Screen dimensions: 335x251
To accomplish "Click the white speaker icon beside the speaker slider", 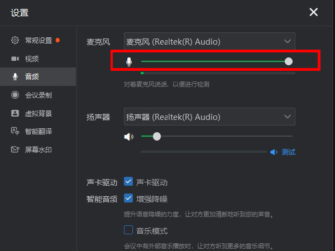I will pyautogui.click(x=129, y=137).
